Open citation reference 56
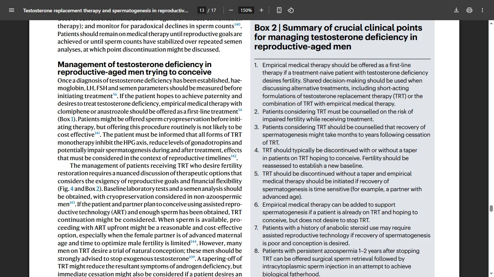 click(x=115, y=94)
